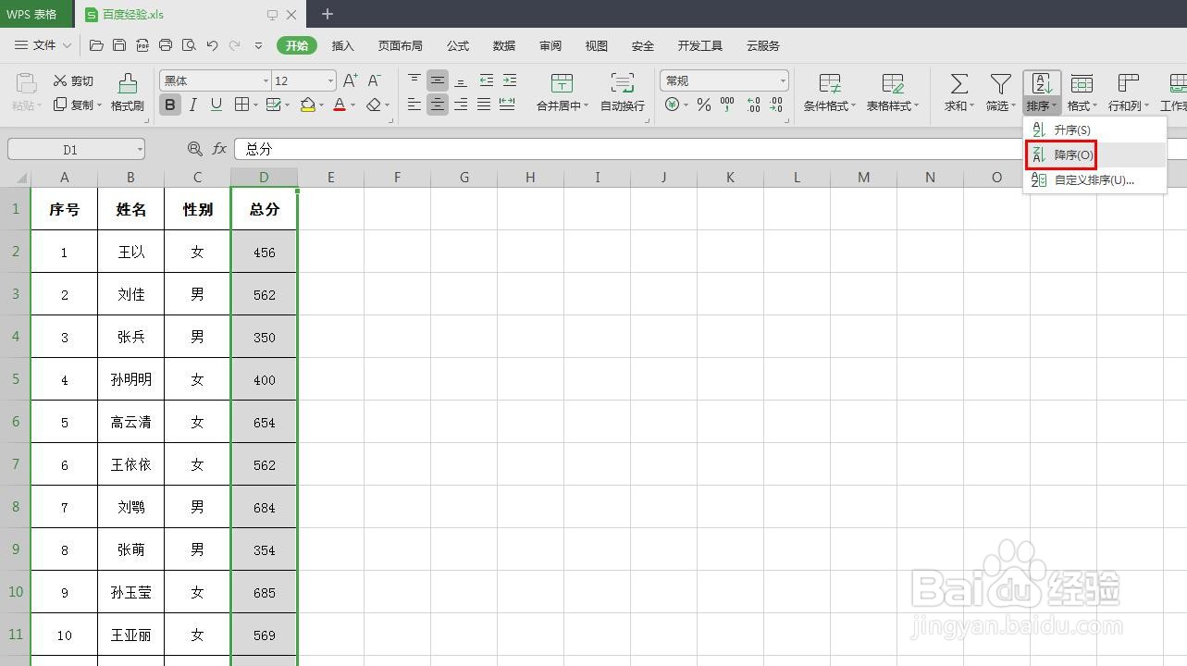Increase font size A+ icon
Image resolution: width=1187 pixels, height=666 pixels.
[x=351, y=80]
